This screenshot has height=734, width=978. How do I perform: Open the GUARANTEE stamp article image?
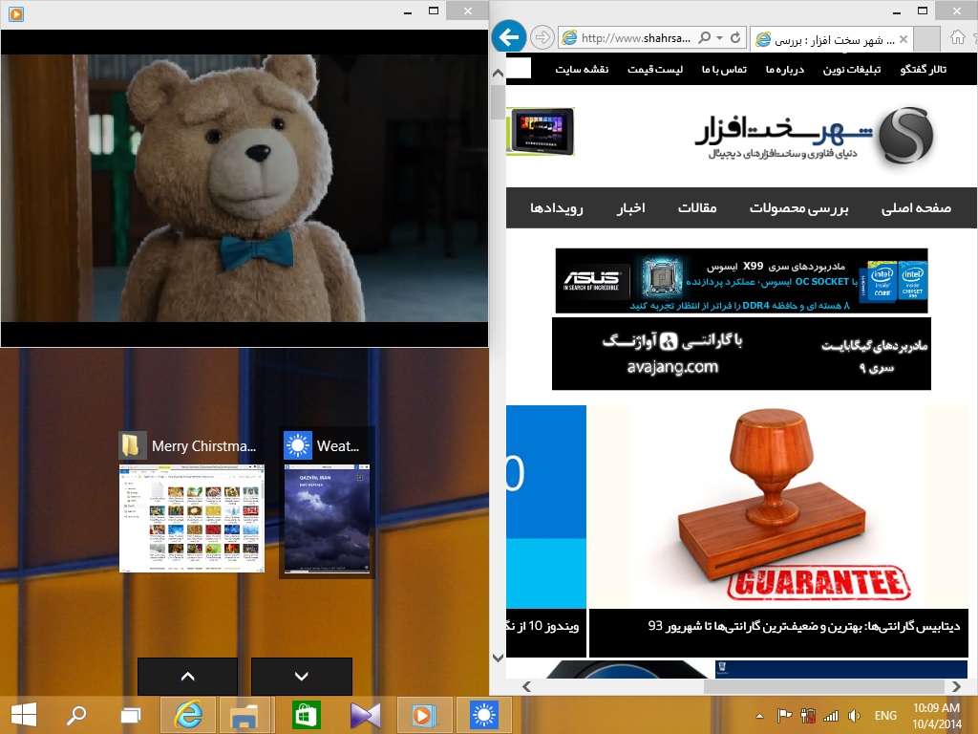point(778,507)
